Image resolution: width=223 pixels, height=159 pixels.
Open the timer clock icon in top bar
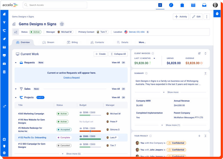pyautogui.click(x=171, y=5)
